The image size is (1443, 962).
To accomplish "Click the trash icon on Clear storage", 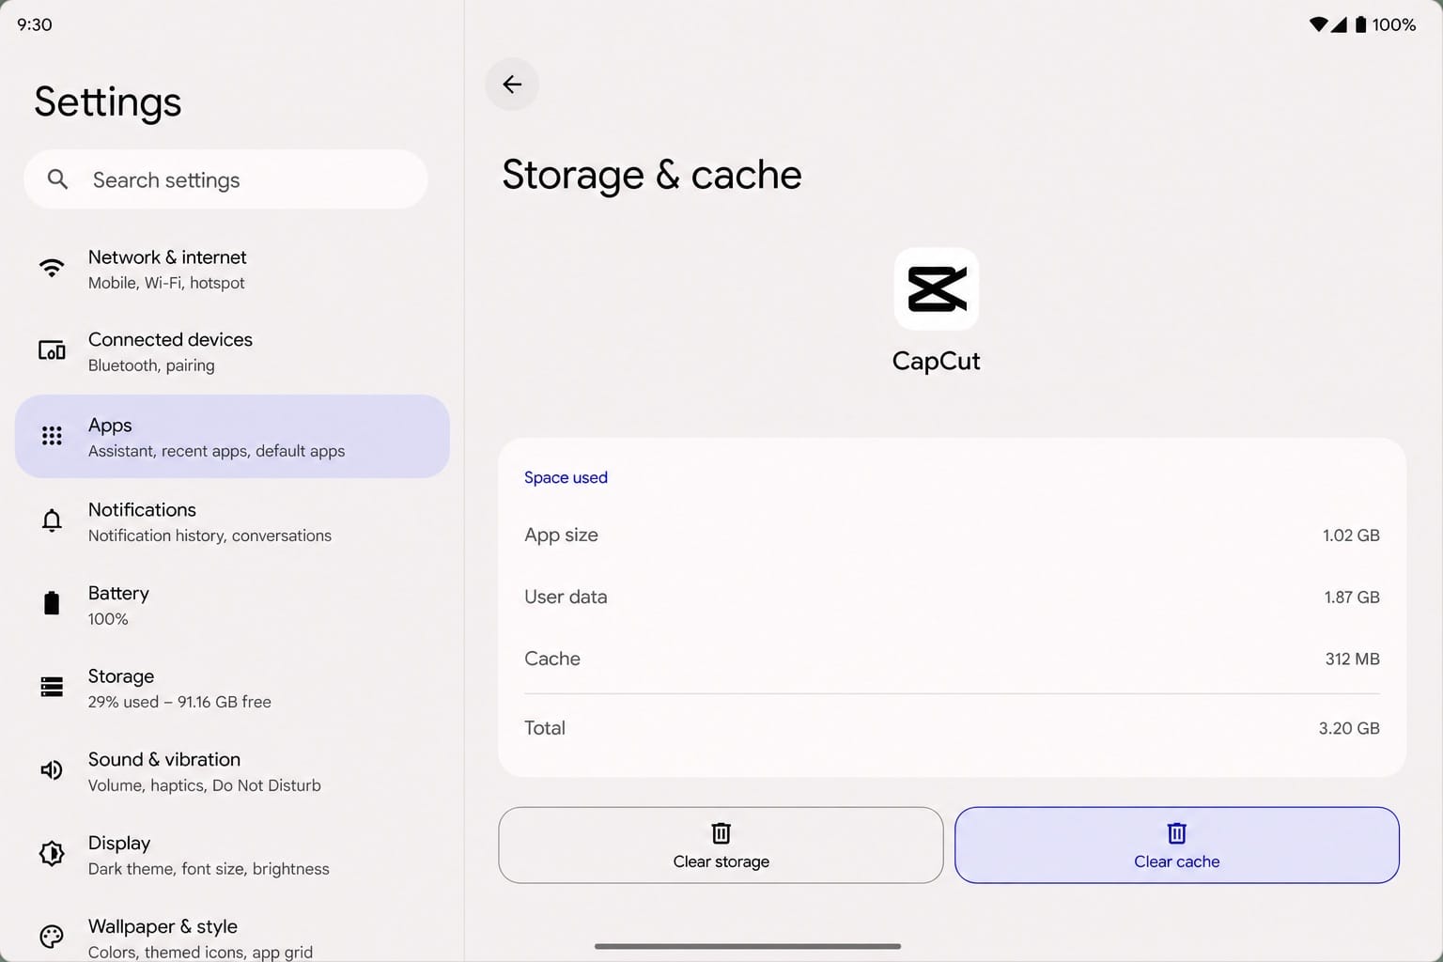I will point(721,833).
